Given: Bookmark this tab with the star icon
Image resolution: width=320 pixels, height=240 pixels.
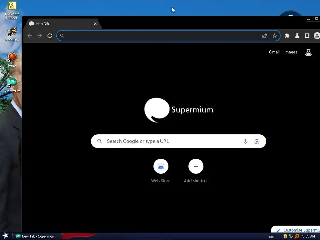Looking at the screenshot, I should pos(275,36).
